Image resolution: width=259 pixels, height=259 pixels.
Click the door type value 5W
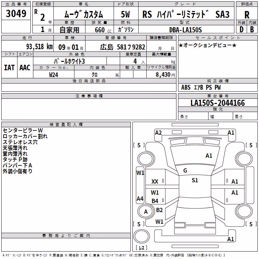click(x=125, y=14)
